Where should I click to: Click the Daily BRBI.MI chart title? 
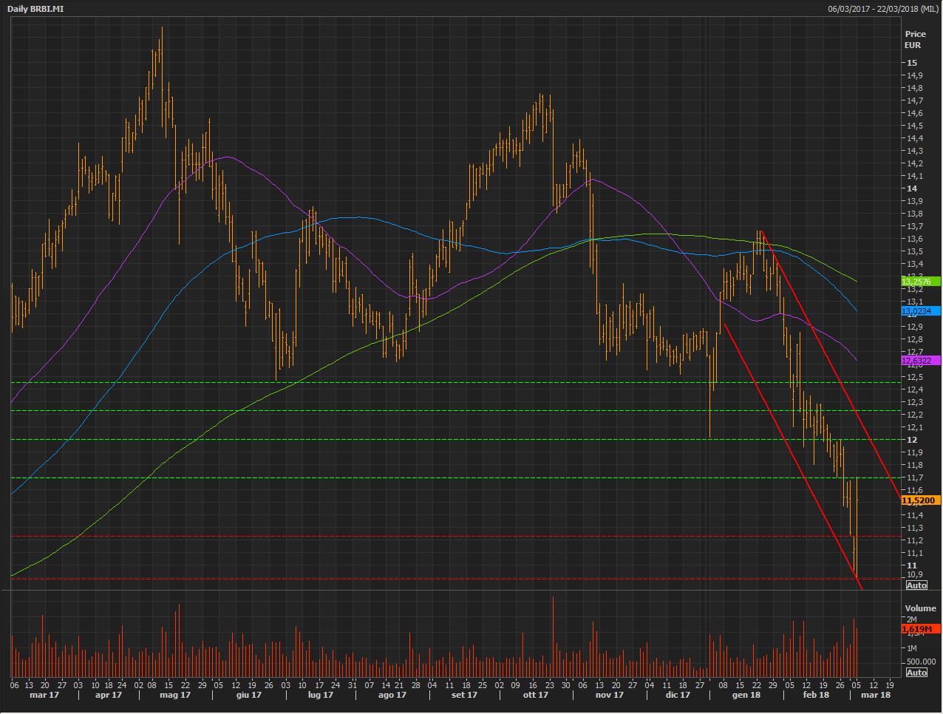point(35,9)
